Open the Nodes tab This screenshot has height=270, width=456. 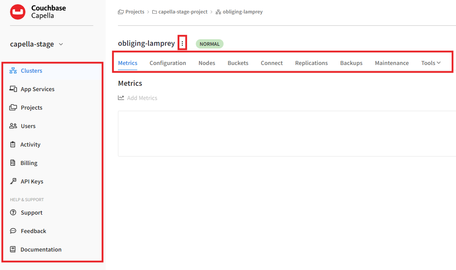click(x=207, y=63)
